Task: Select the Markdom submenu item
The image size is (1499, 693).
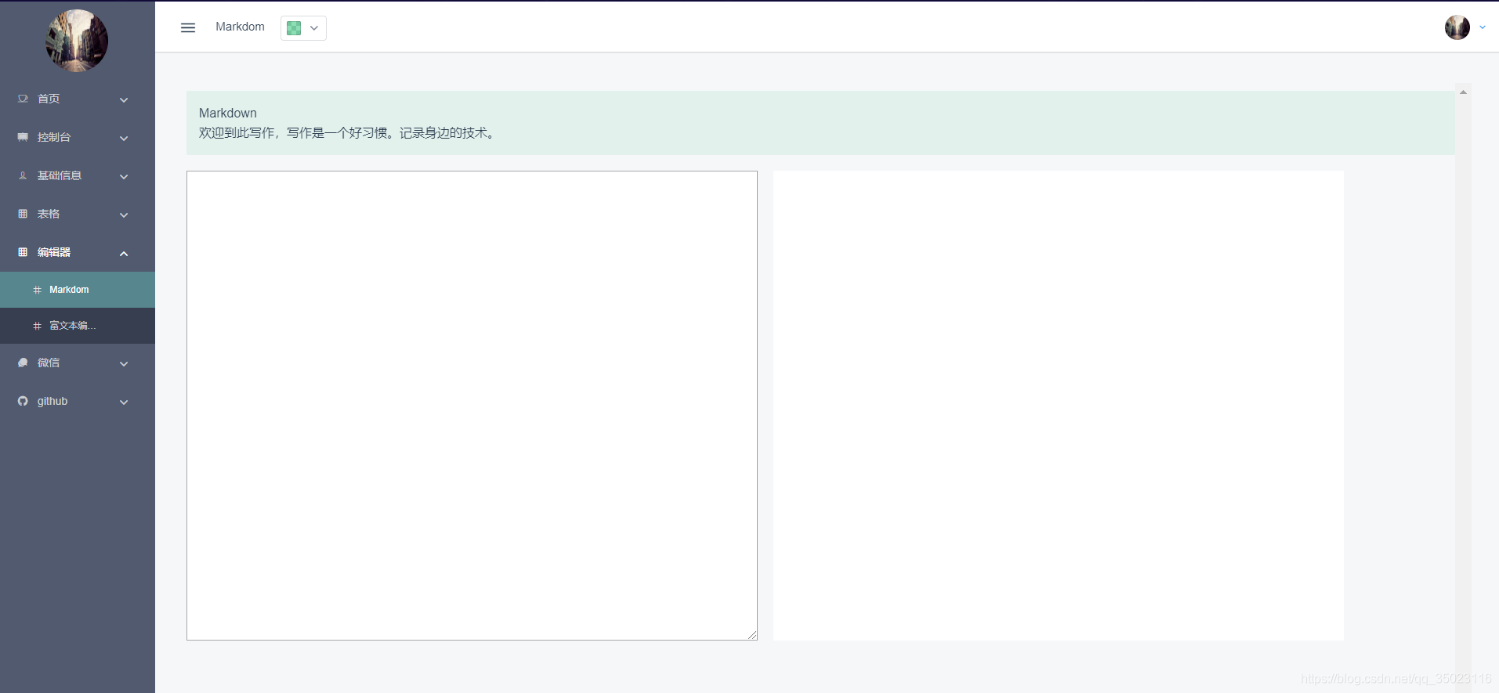Action: pyautogui.click(x=78, y=290)
